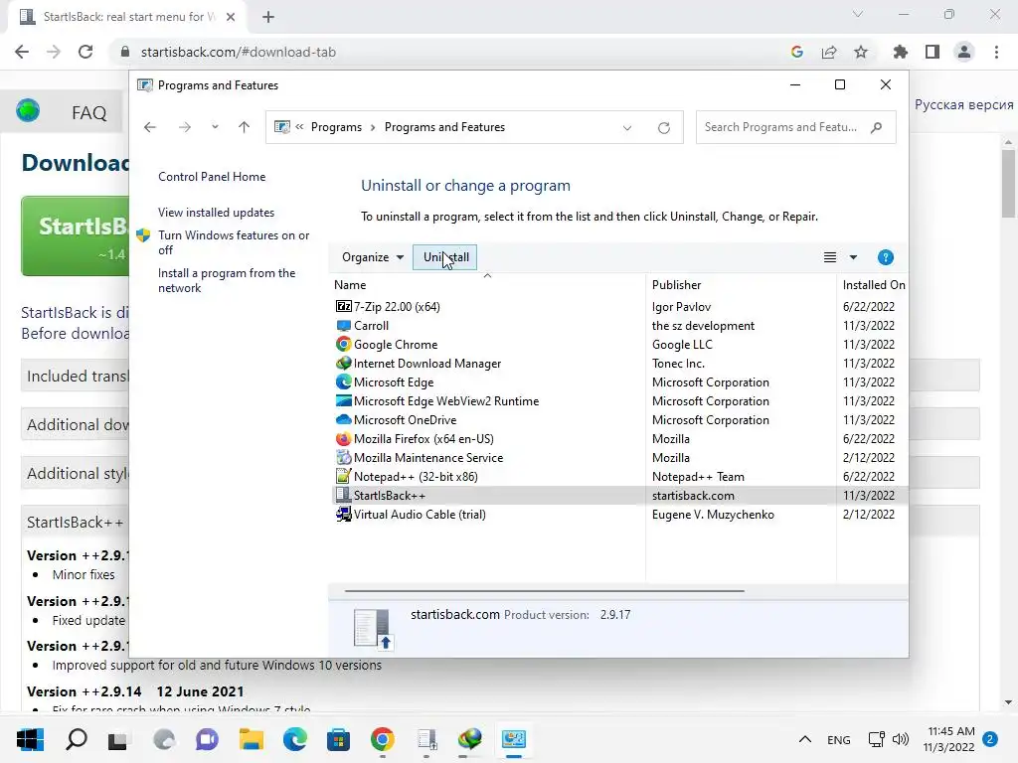Select the StartIsBack Chrome tab

click(126, 18)
